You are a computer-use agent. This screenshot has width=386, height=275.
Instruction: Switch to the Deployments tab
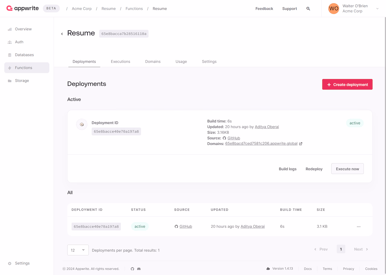pyautogui.click(x=84, y=62)
